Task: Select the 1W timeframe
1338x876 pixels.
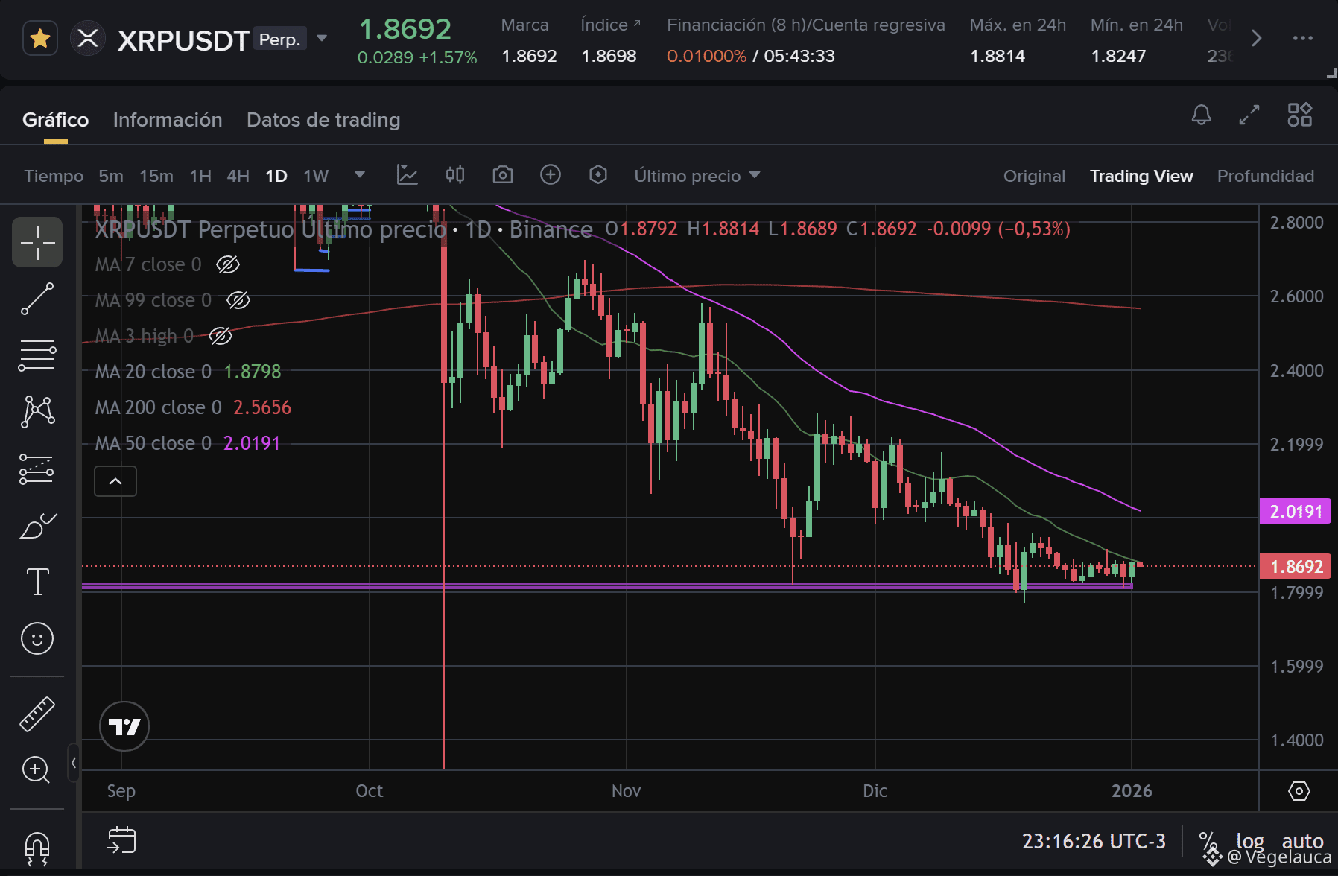Action: point(316,176)
